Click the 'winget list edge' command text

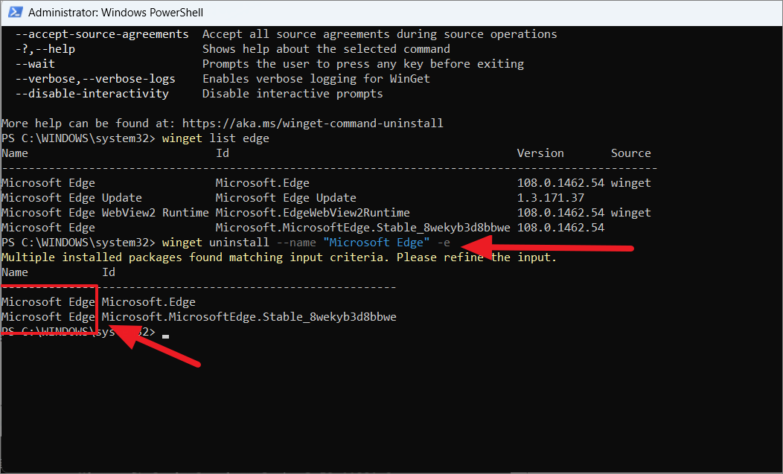(216, 138)
